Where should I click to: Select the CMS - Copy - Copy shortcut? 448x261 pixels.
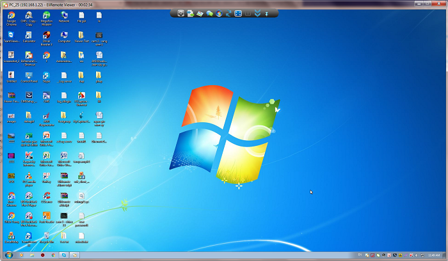coord(29,19)
